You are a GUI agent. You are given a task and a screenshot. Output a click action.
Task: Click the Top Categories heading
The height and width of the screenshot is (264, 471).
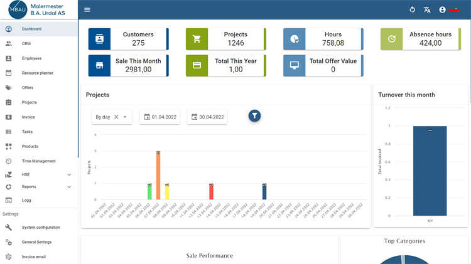(x=404, y=241)
